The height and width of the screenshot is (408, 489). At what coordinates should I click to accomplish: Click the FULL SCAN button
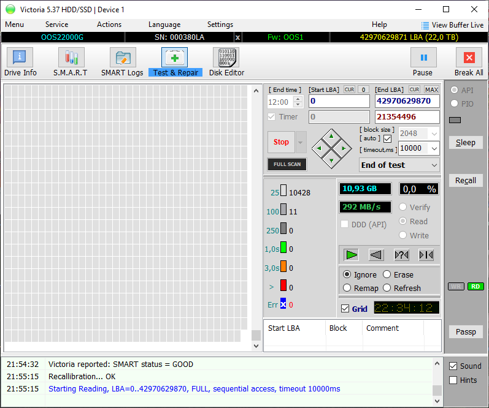pos(287,164)
